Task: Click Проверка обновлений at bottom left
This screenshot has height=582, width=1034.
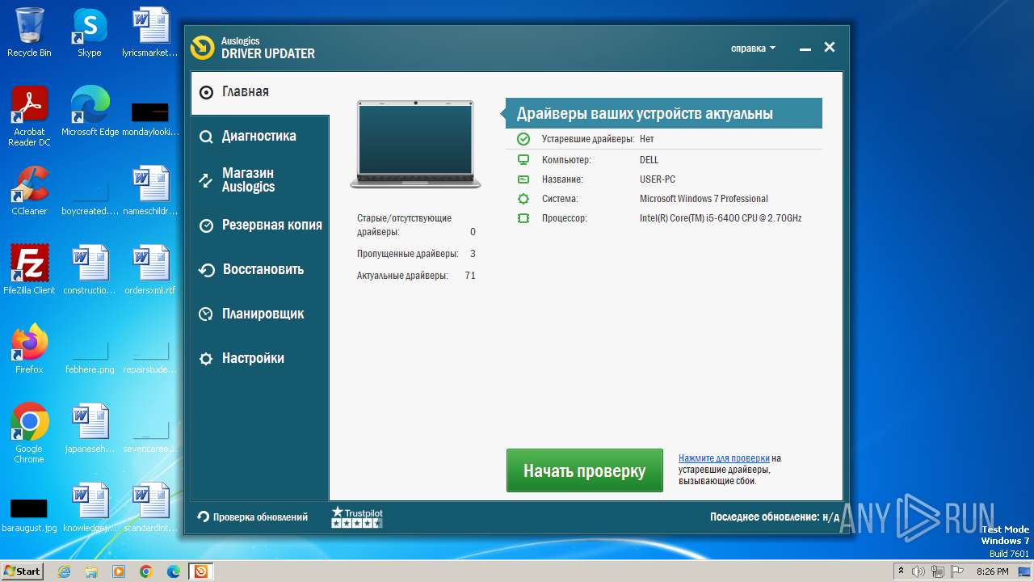Action: 252,517
